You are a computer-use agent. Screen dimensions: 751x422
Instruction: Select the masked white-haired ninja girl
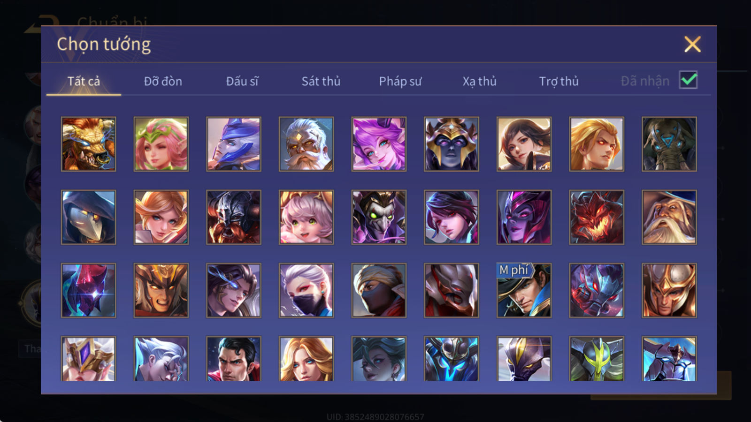point(306,290)
